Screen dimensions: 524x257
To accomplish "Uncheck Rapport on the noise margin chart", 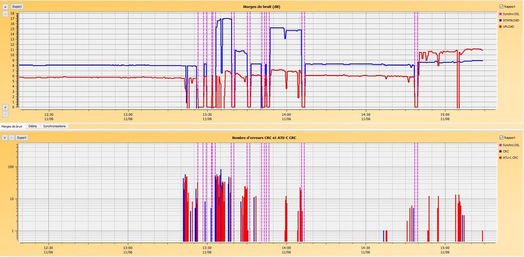I will (501, 6).
